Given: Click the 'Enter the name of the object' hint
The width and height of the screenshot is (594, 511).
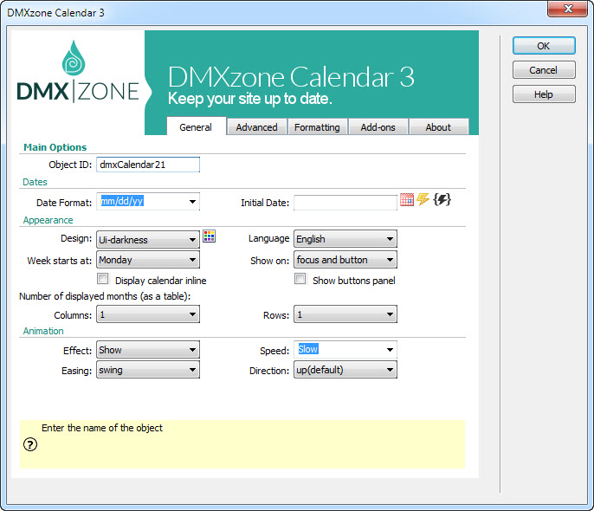Looking at the screenshot, I should [x=102, y=428].
